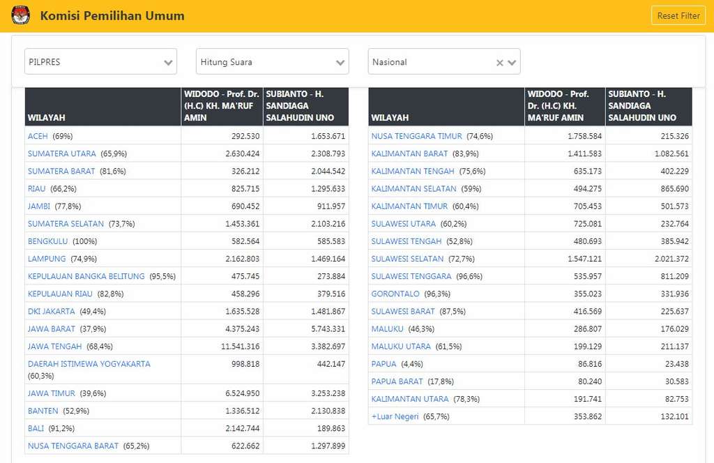Select the MALUKU UTARA link
Image resolution: width=714 pixels, height=463 pixels.
(401, 347)
